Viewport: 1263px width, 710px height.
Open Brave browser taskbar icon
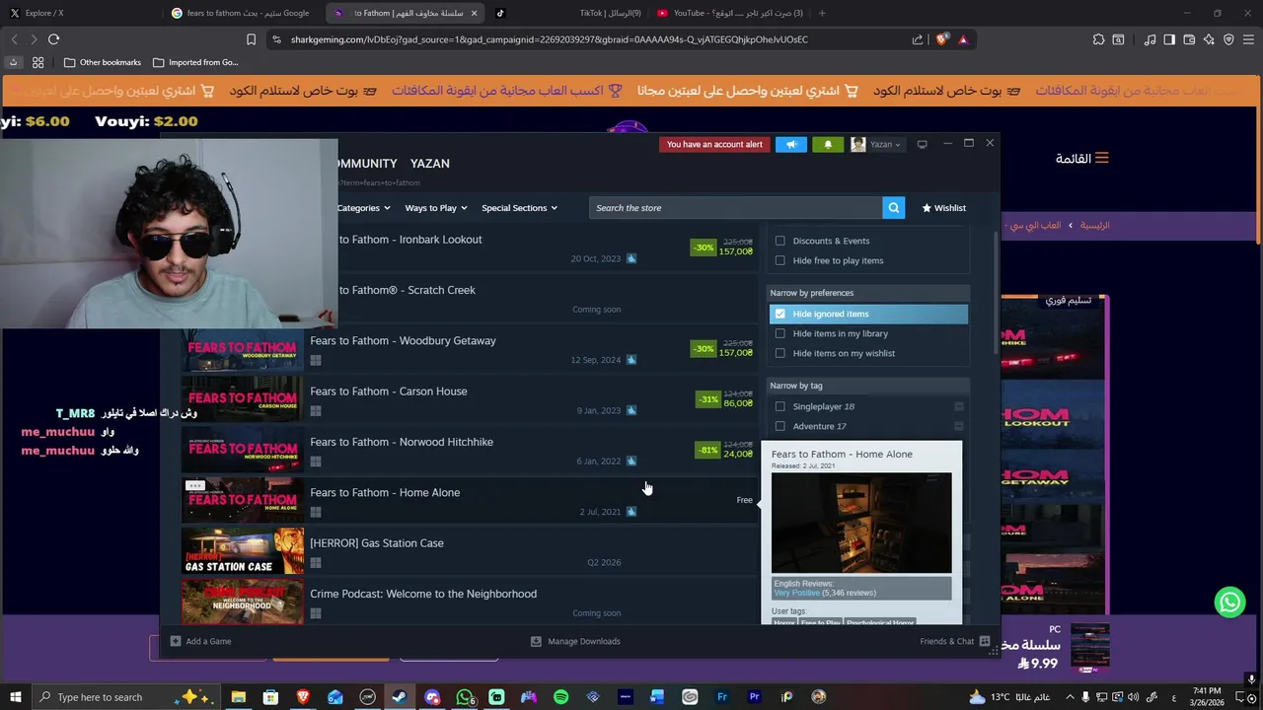[x=303, y=697]
